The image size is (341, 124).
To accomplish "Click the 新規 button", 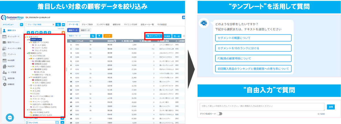I will point(167,36).
